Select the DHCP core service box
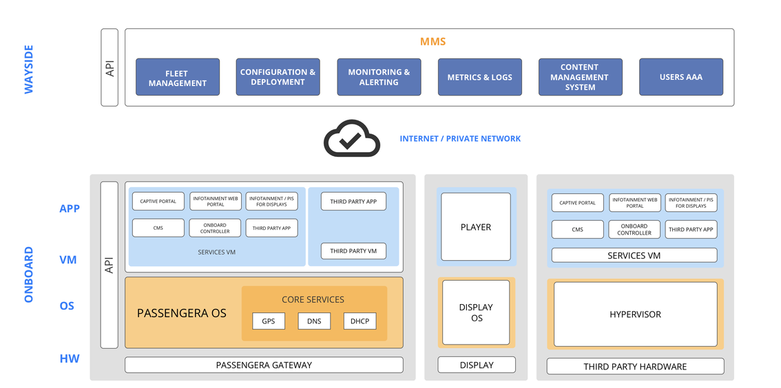The height and width of the screenshot is (388, 781). click(x=360, y=321)
